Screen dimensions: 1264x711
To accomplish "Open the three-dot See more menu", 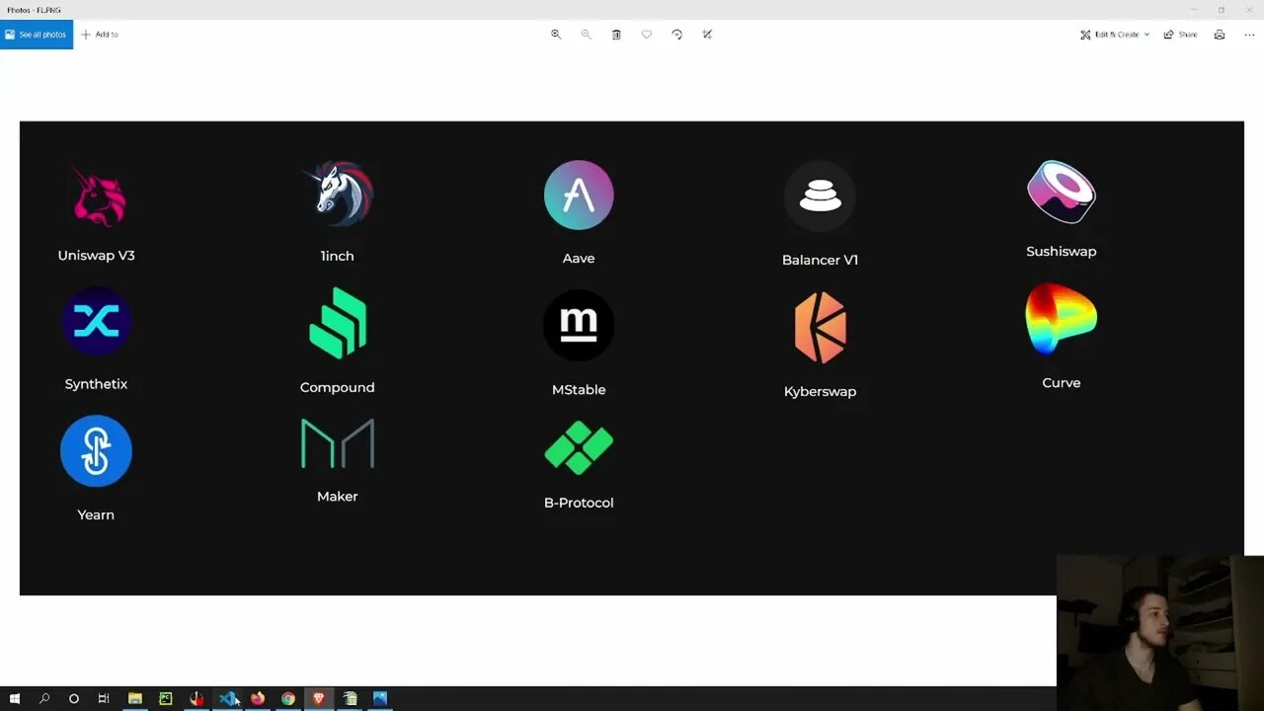I will tap(1249, 35).
